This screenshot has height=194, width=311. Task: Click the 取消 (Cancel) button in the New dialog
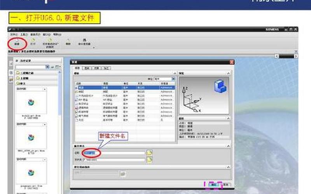coord(226,185)
